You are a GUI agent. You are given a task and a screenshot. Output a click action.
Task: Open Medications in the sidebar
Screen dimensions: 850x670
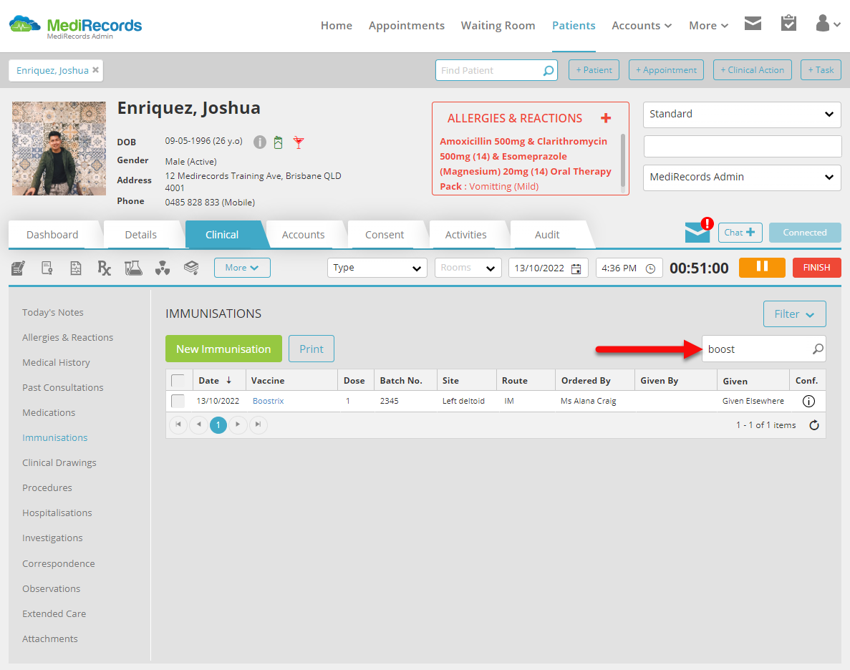[x=49, y=412]
